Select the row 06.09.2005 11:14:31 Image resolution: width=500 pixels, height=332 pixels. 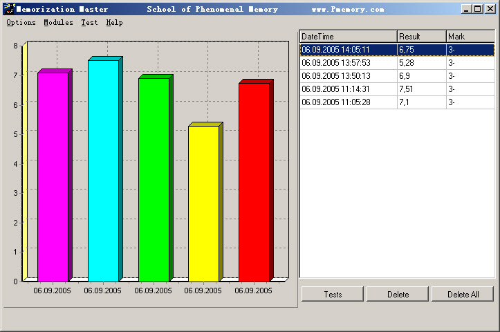click(398, 89)
